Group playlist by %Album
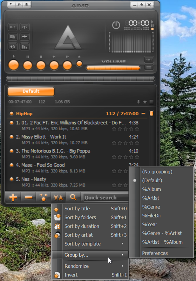 point(161,189)
